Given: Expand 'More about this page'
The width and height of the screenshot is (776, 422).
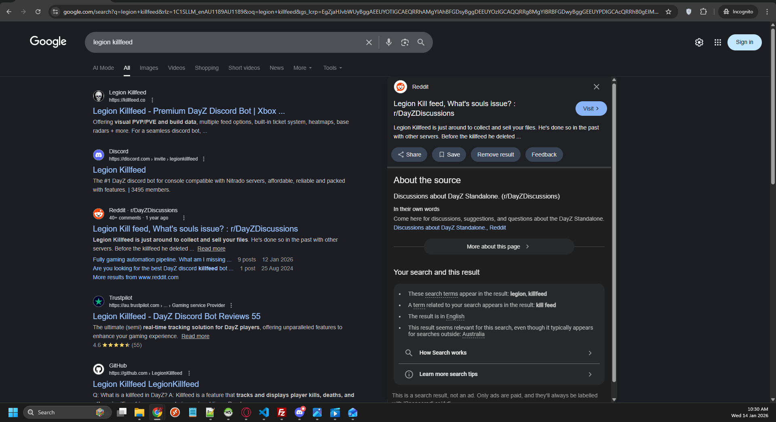Looking at the screenshot, I should point(499,247).
